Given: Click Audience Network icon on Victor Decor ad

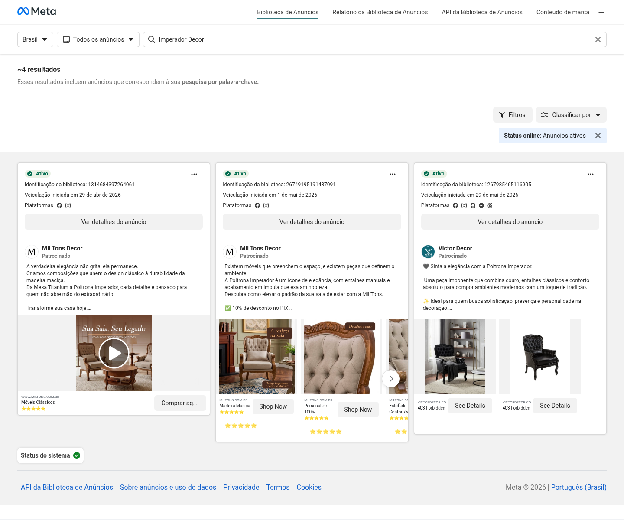Looking at the screenshot, I should pos(473,205).
